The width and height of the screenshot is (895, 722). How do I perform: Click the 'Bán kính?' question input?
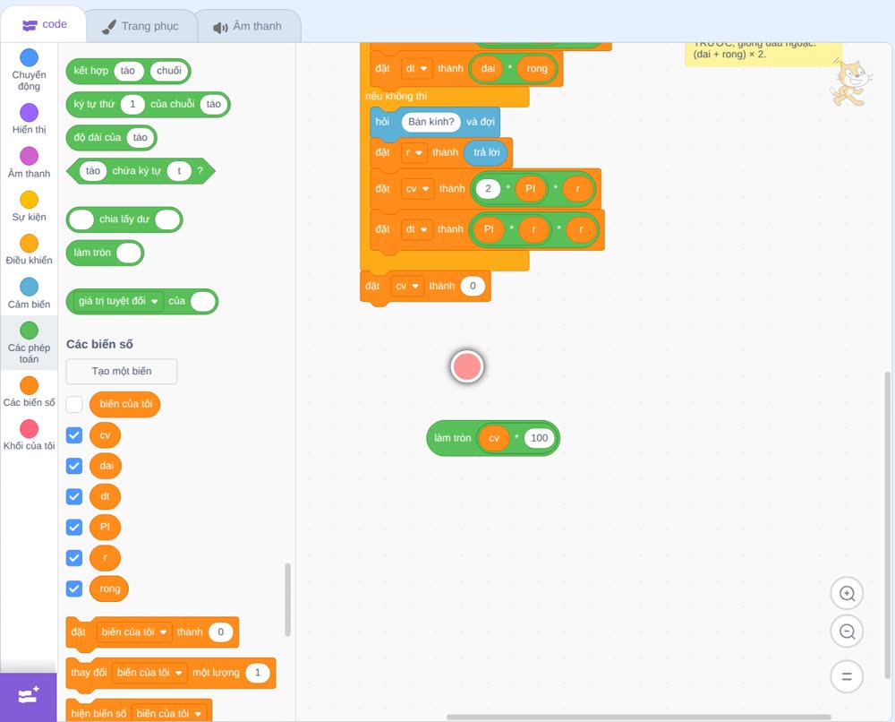431,122
